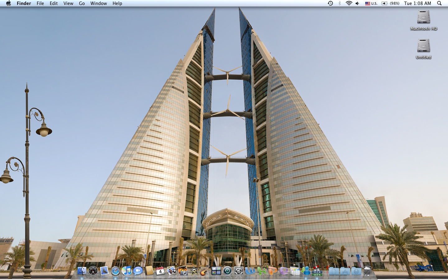
Task: Open the Finder application menu
Action: tap(24, 3)
